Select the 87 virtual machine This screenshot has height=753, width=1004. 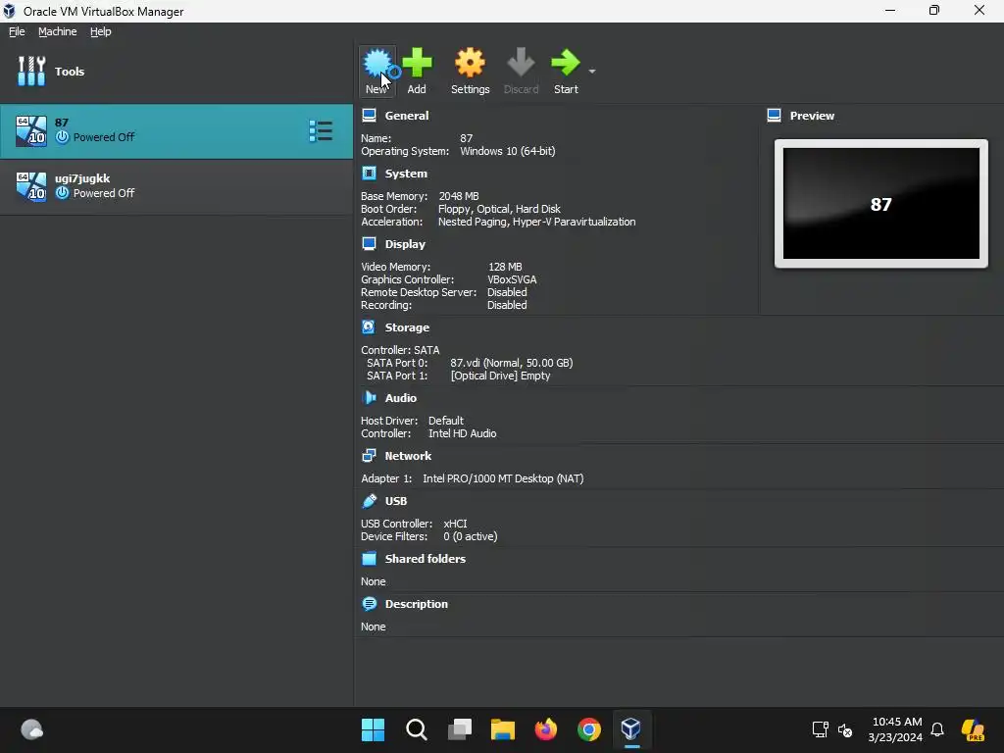[176, 131]
